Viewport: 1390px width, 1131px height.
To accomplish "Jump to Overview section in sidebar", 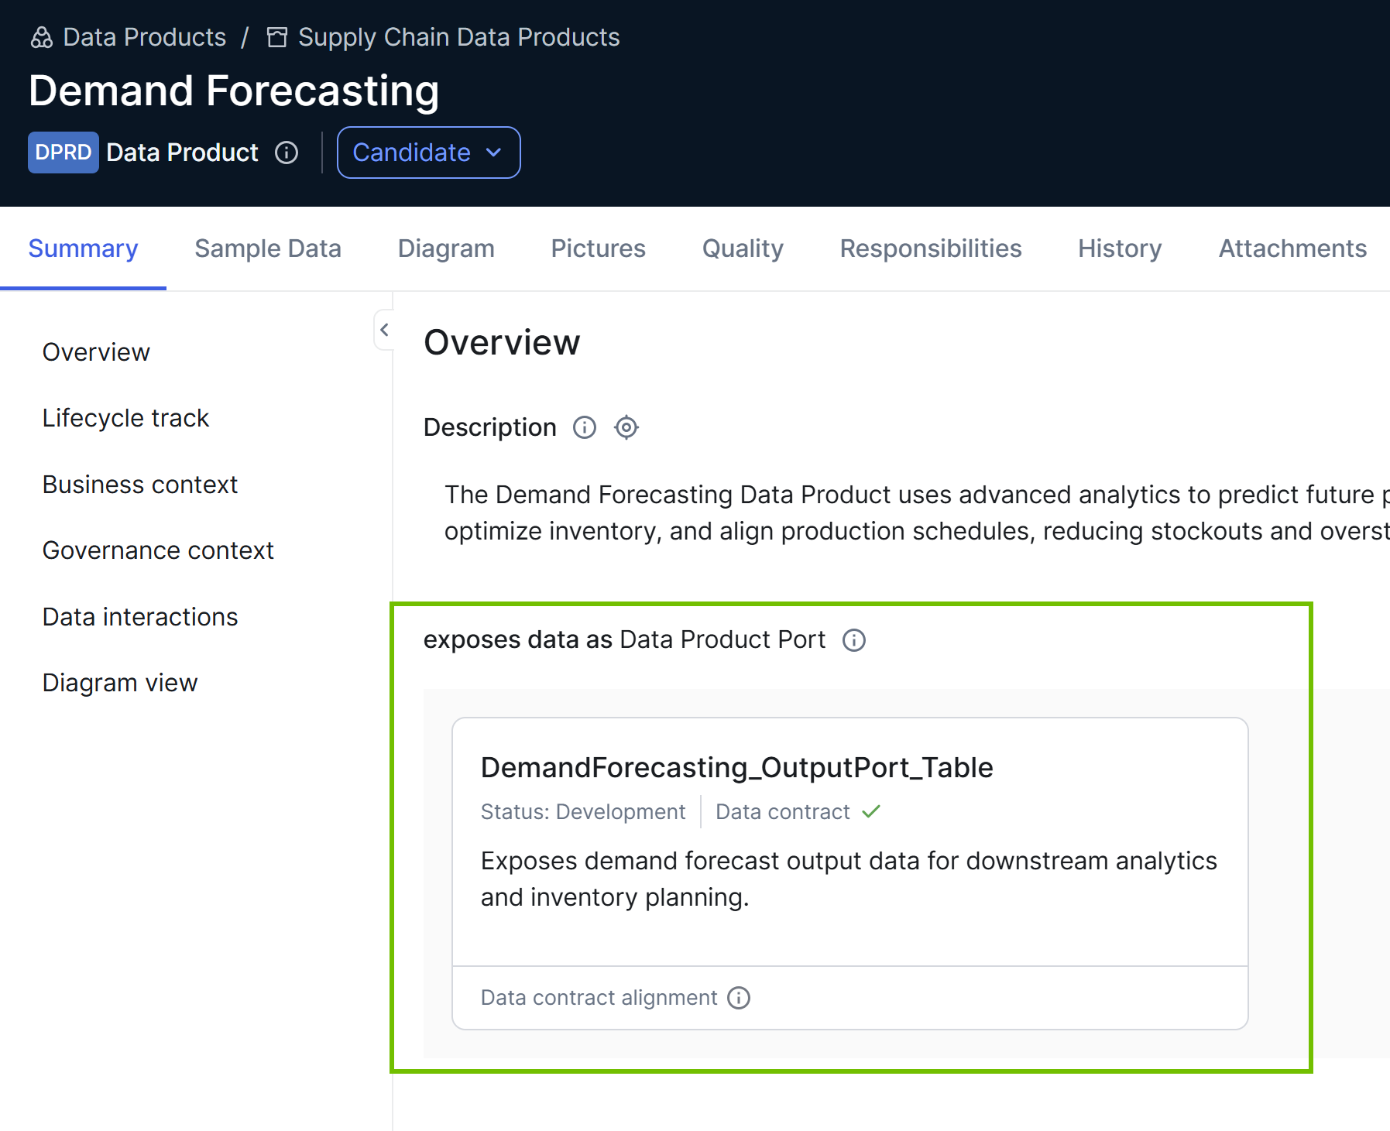I will (96, 352).
